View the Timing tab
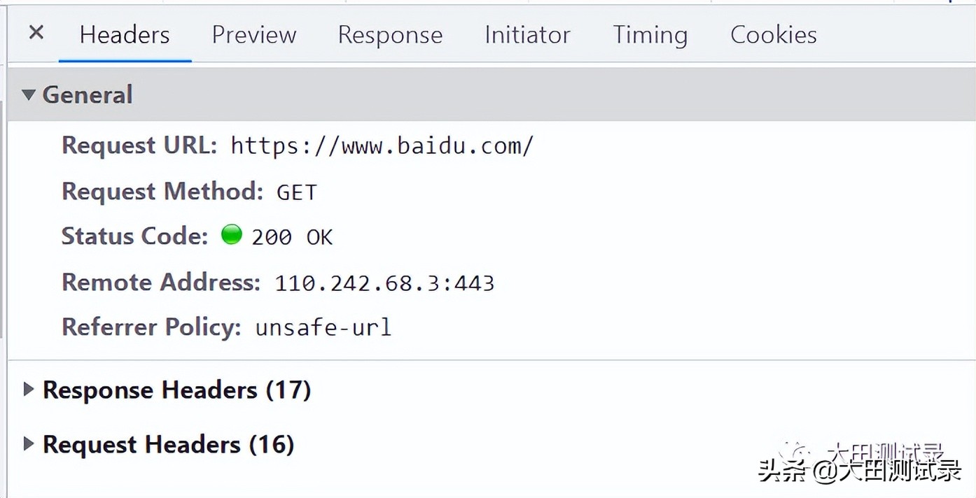Image resolution: width=976 pixels, height=498 pixels. 650,35
